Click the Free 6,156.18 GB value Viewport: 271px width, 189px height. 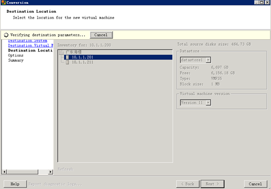[x=223, y=73]
